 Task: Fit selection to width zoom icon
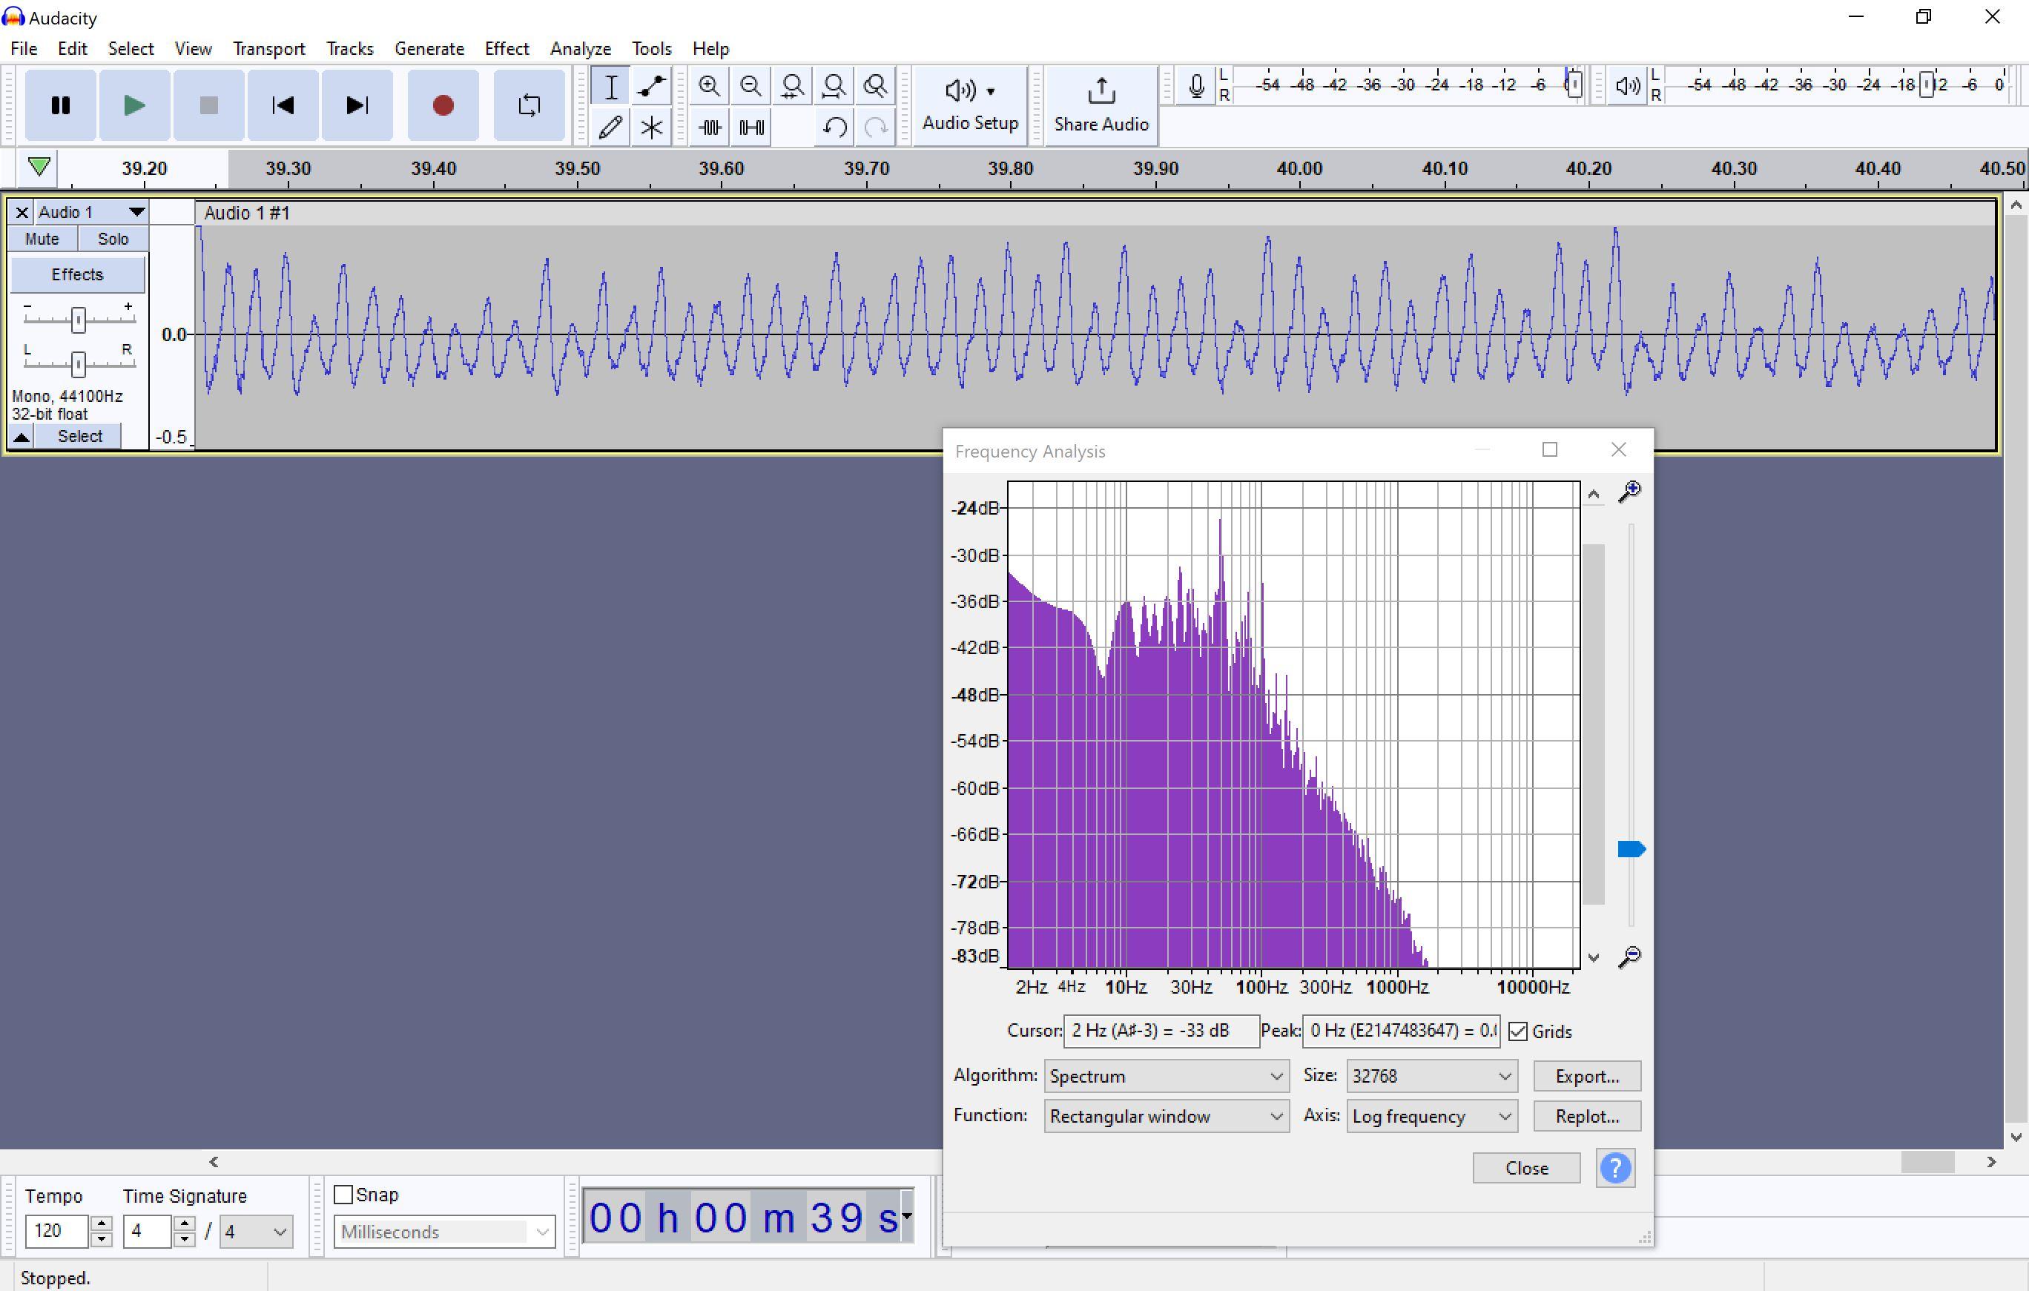coord(792,86)
